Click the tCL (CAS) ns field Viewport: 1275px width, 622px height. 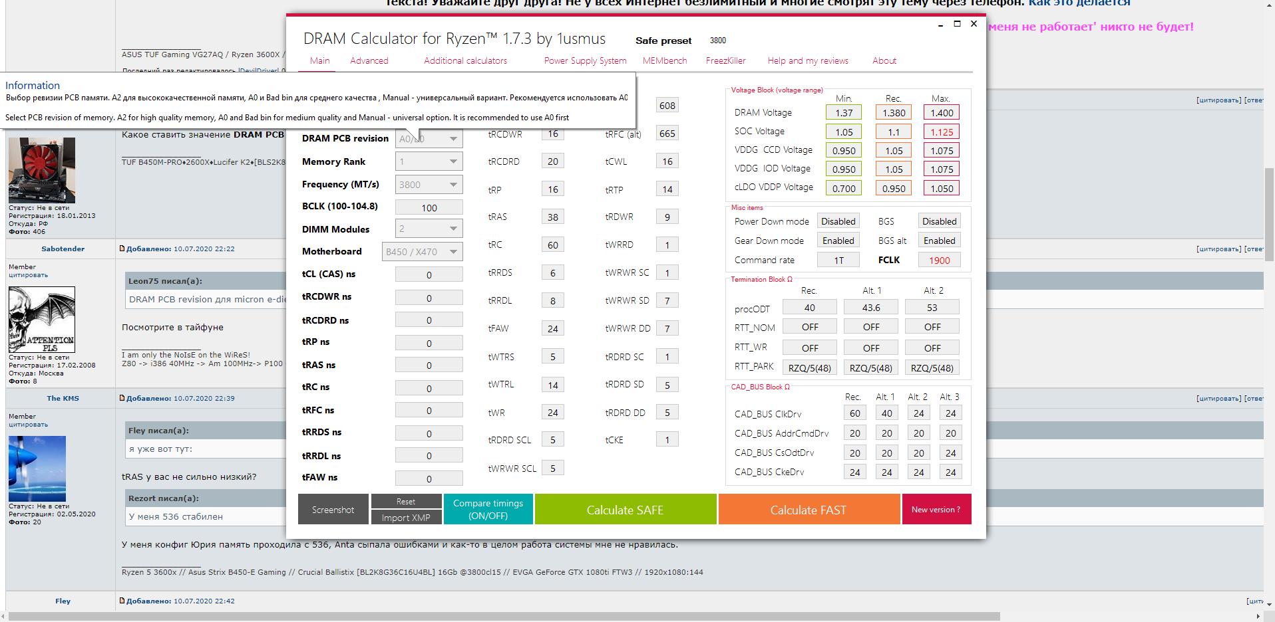tap(429, 274)
